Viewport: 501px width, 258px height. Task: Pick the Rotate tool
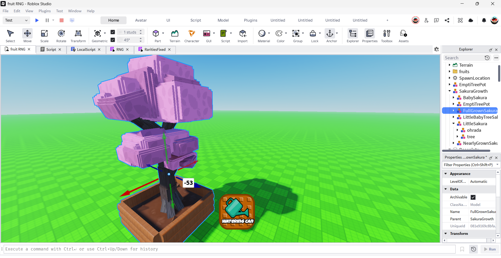61,36
